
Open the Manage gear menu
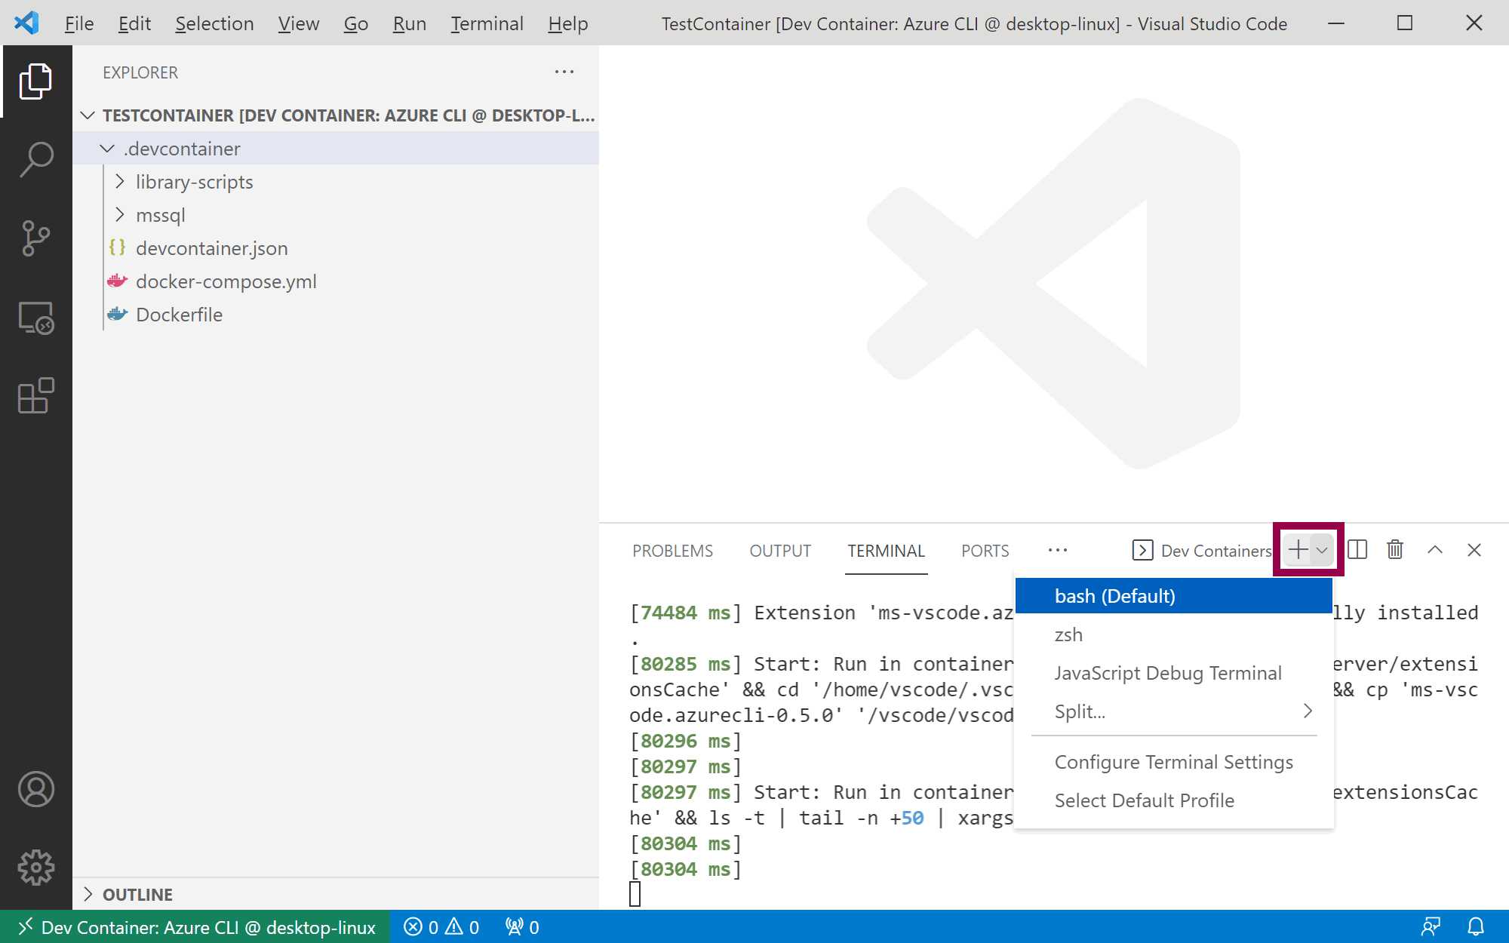[x=35, y=868]
